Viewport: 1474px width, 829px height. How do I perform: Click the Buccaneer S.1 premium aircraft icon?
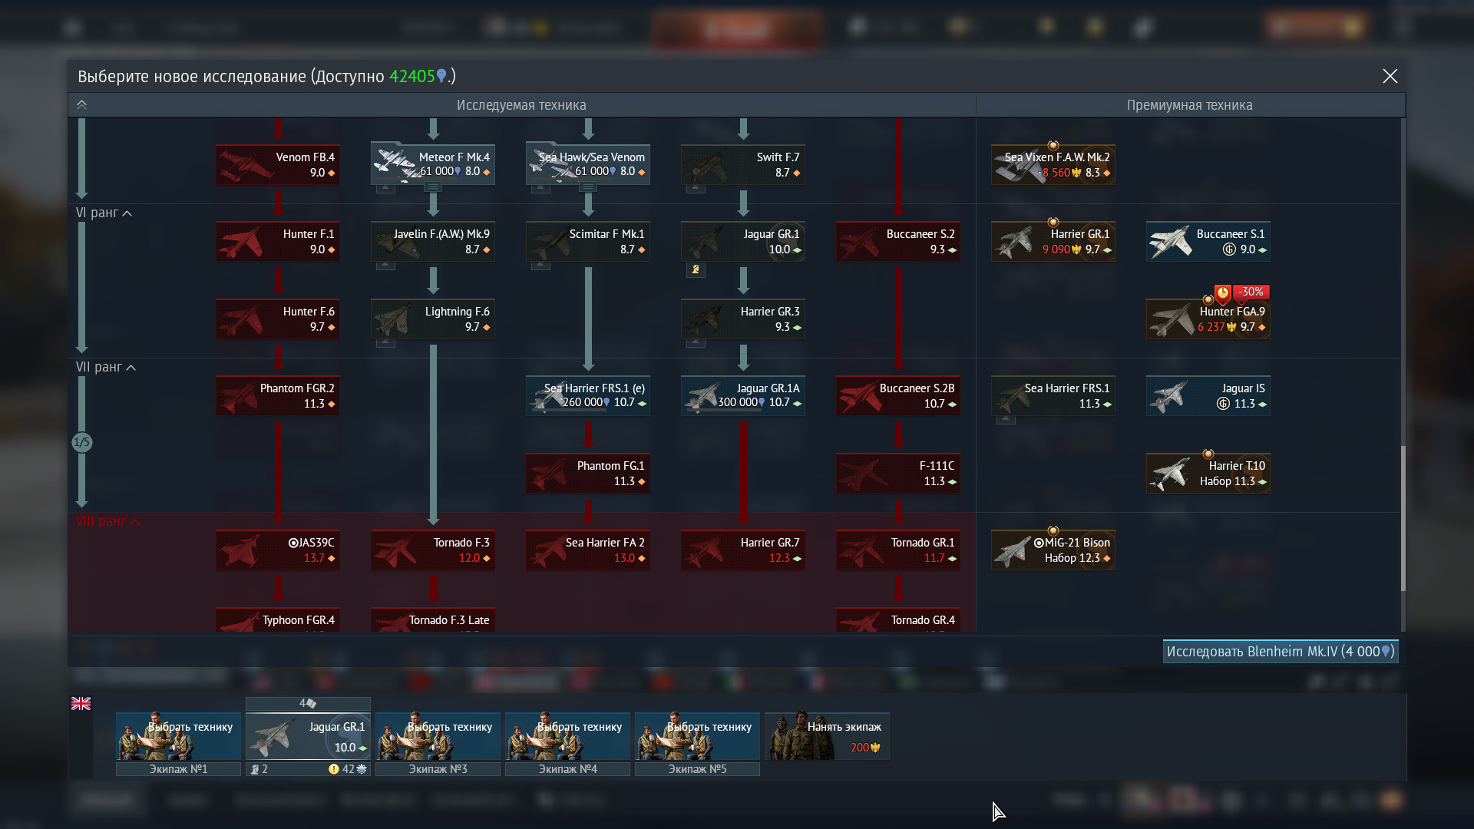[x=1208, y=242]
